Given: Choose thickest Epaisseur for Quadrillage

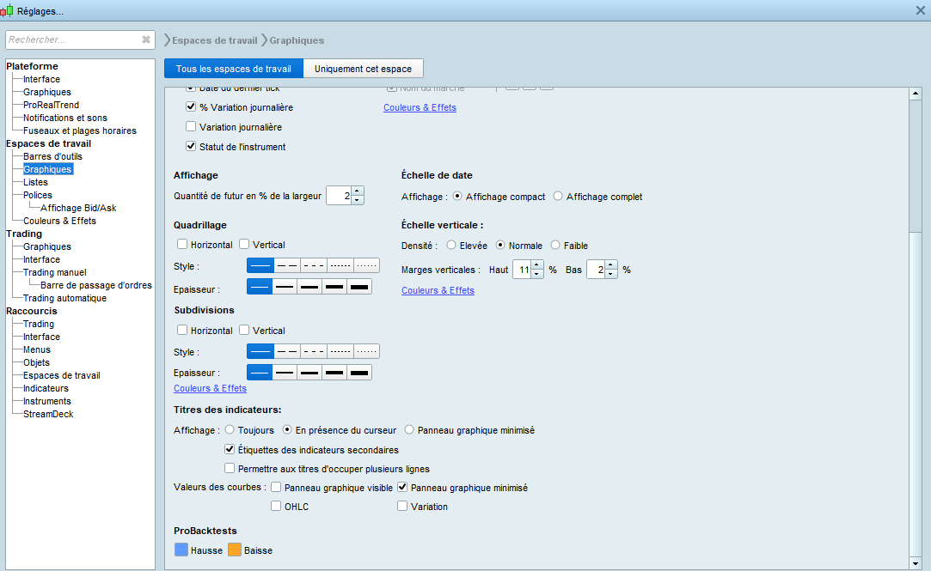Looking at the screenshot, I should [x=359, y=287].
